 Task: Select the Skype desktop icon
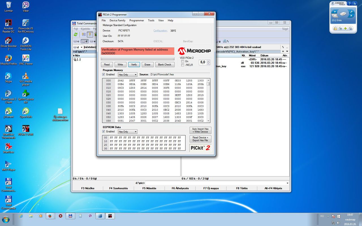click(x=8, y=77)
